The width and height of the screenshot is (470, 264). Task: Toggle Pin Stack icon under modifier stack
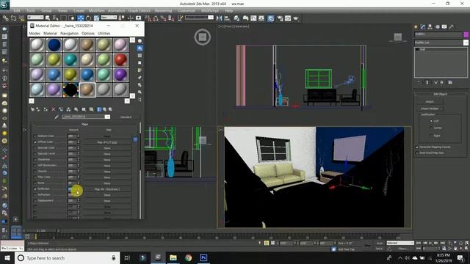(x=419, y=82)
